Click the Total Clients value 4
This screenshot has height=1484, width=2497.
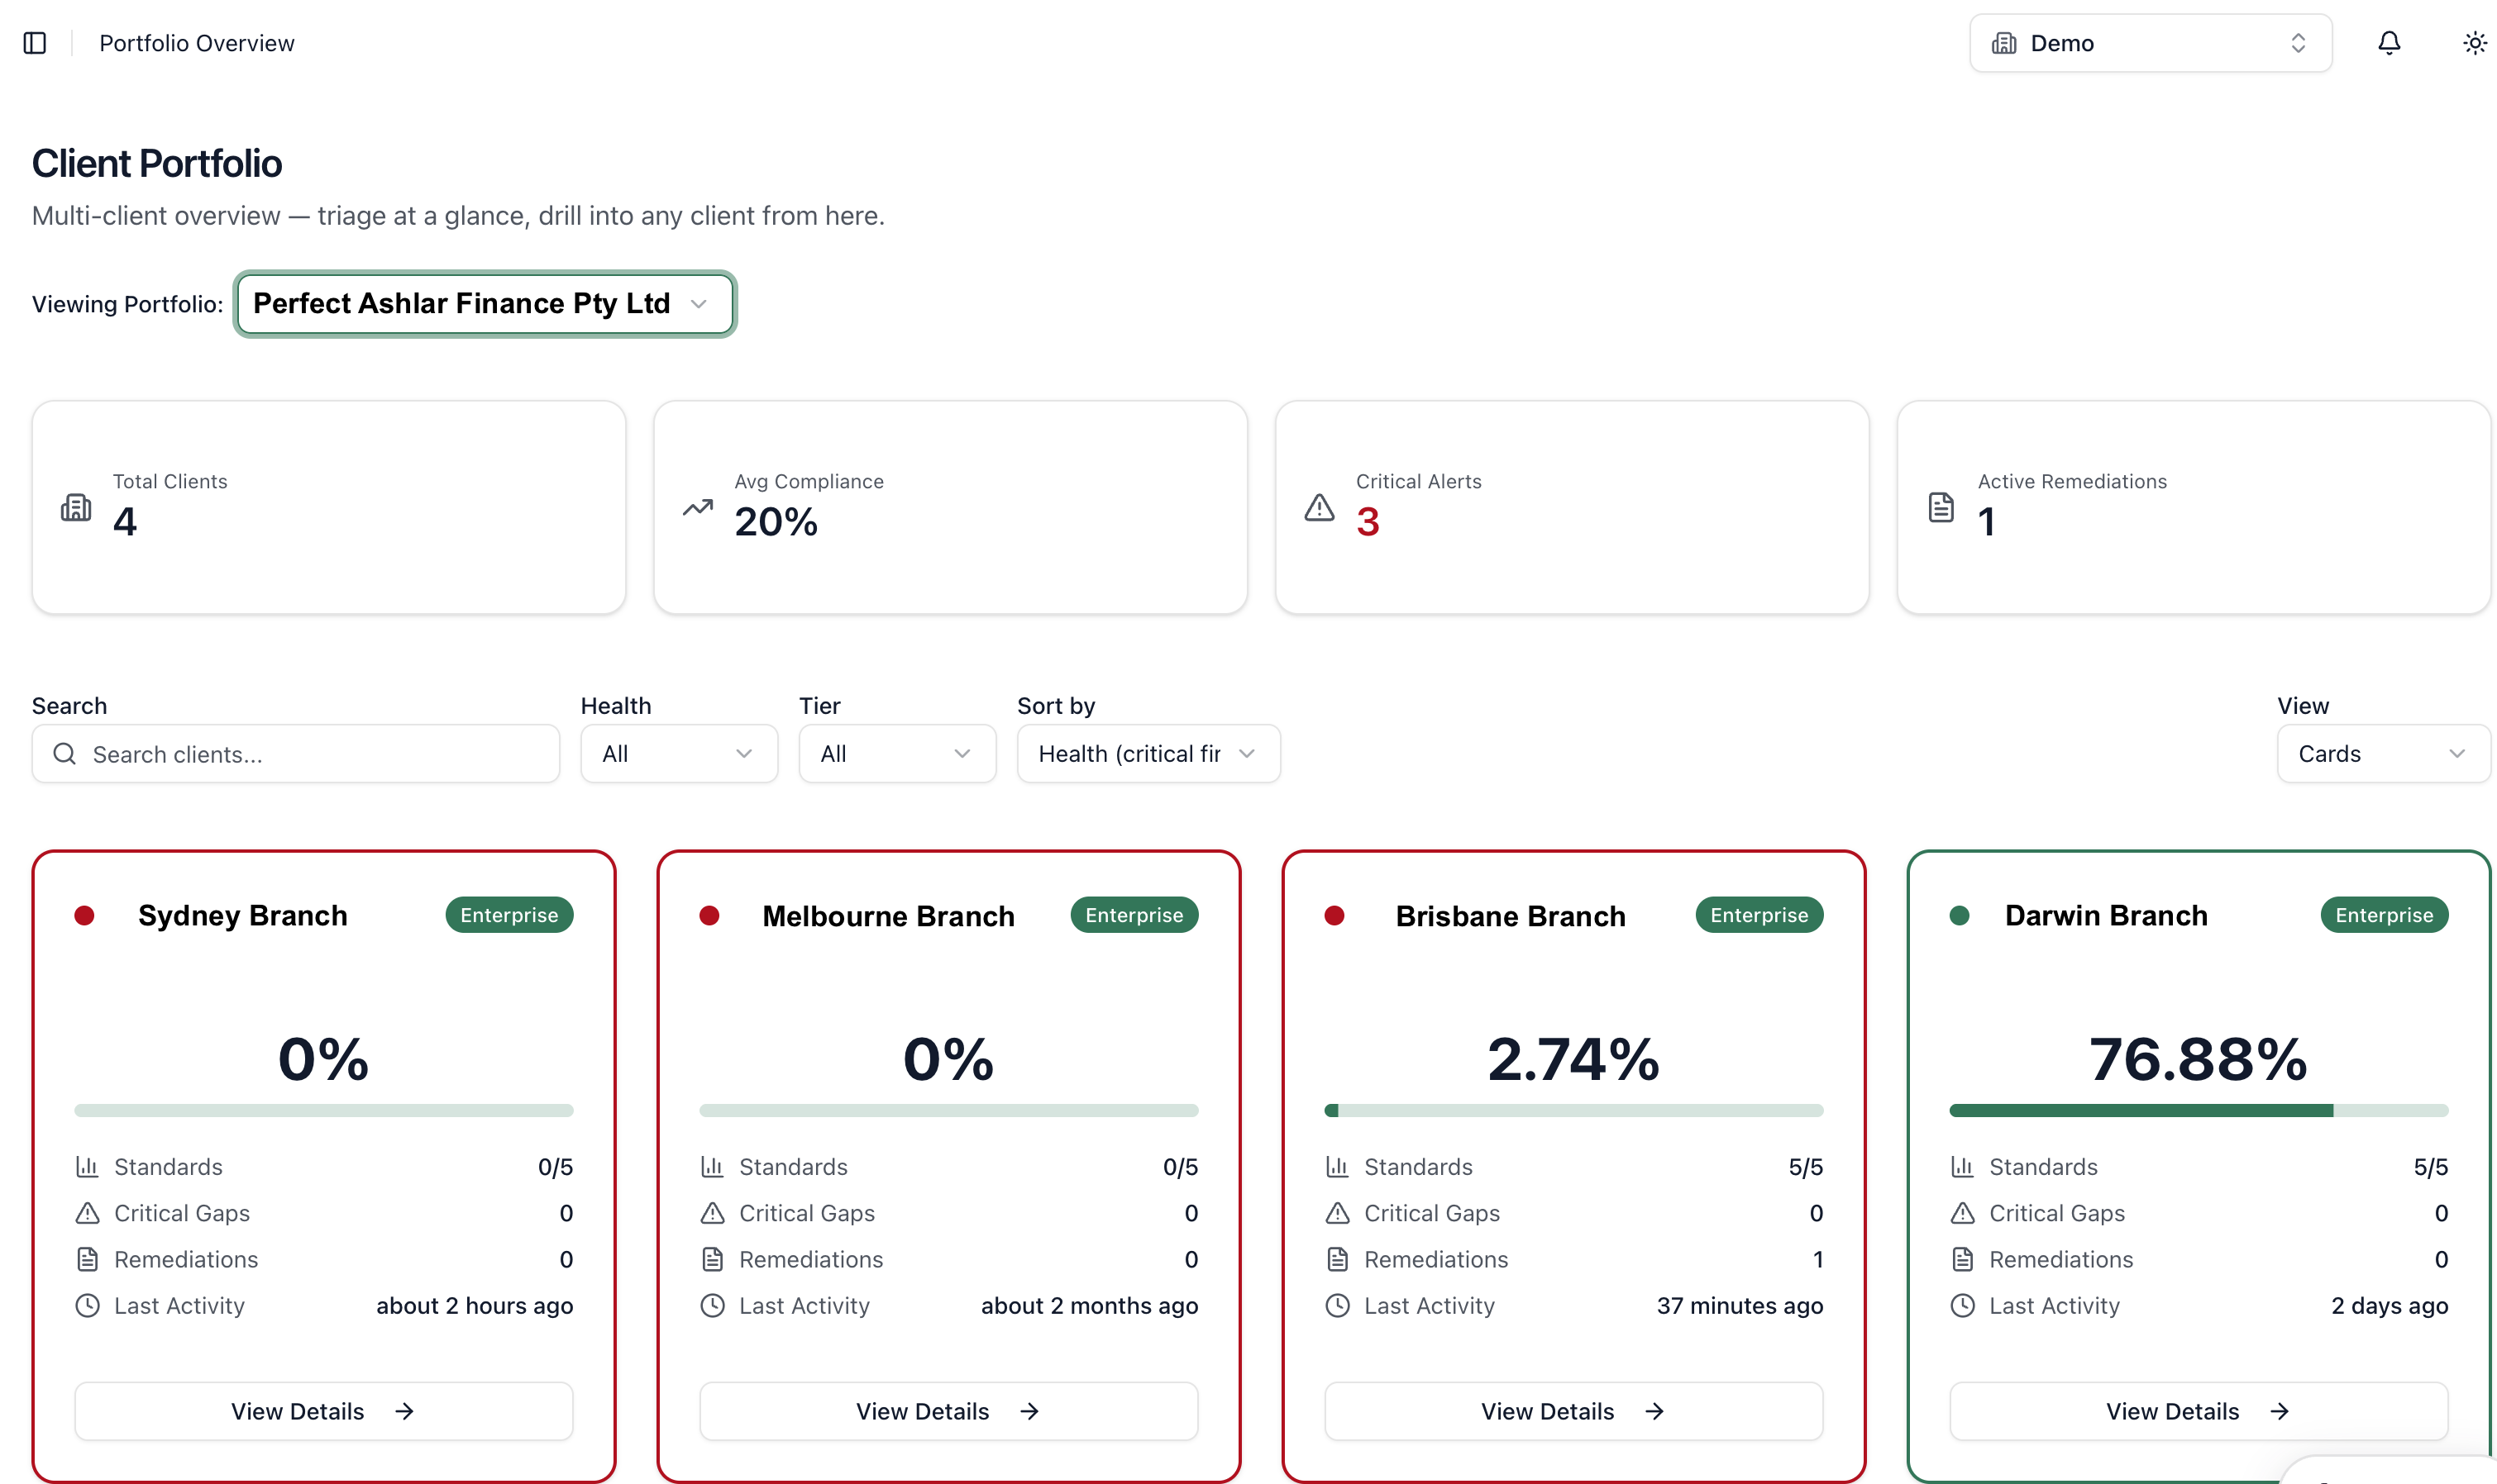point(125,522)
